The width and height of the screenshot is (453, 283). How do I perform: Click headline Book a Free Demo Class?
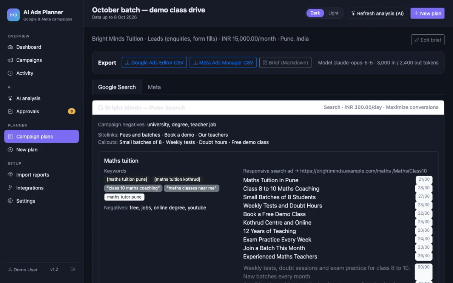pos(274,214)
